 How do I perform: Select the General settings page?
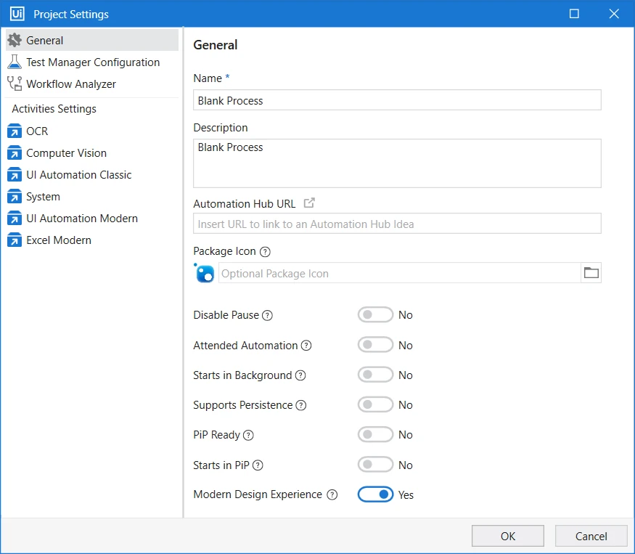(x=92, y=40)
